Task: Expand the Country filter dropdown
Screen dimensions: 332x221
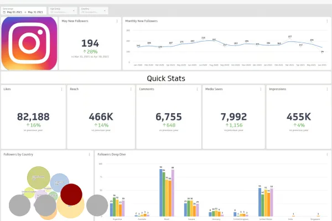Action: point(94,10)
